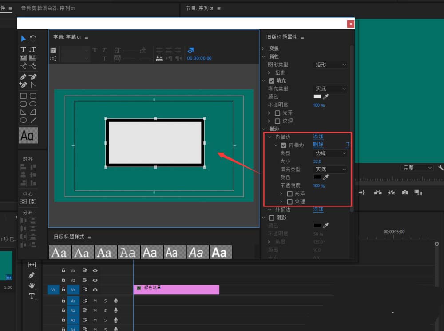Click 添加 link next to 外描边
The width and height of the screenshot is (444, 331).
318,209
